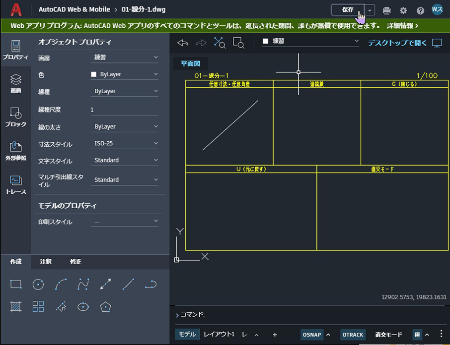450x345 pixels.
Task: Click the AutoCAD logo icon
Action: [x=16, y=10]
